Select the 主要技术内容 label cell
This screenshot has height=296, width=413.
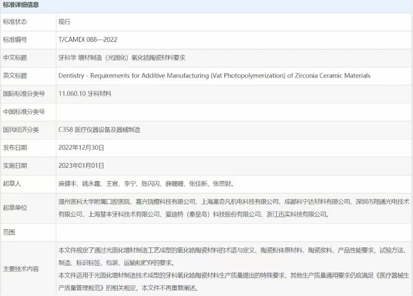[21, 269]
